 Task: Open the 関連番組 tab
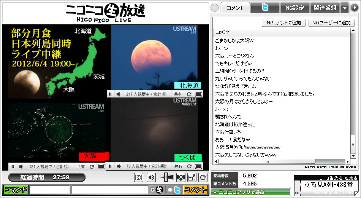[x=325, y=8]
